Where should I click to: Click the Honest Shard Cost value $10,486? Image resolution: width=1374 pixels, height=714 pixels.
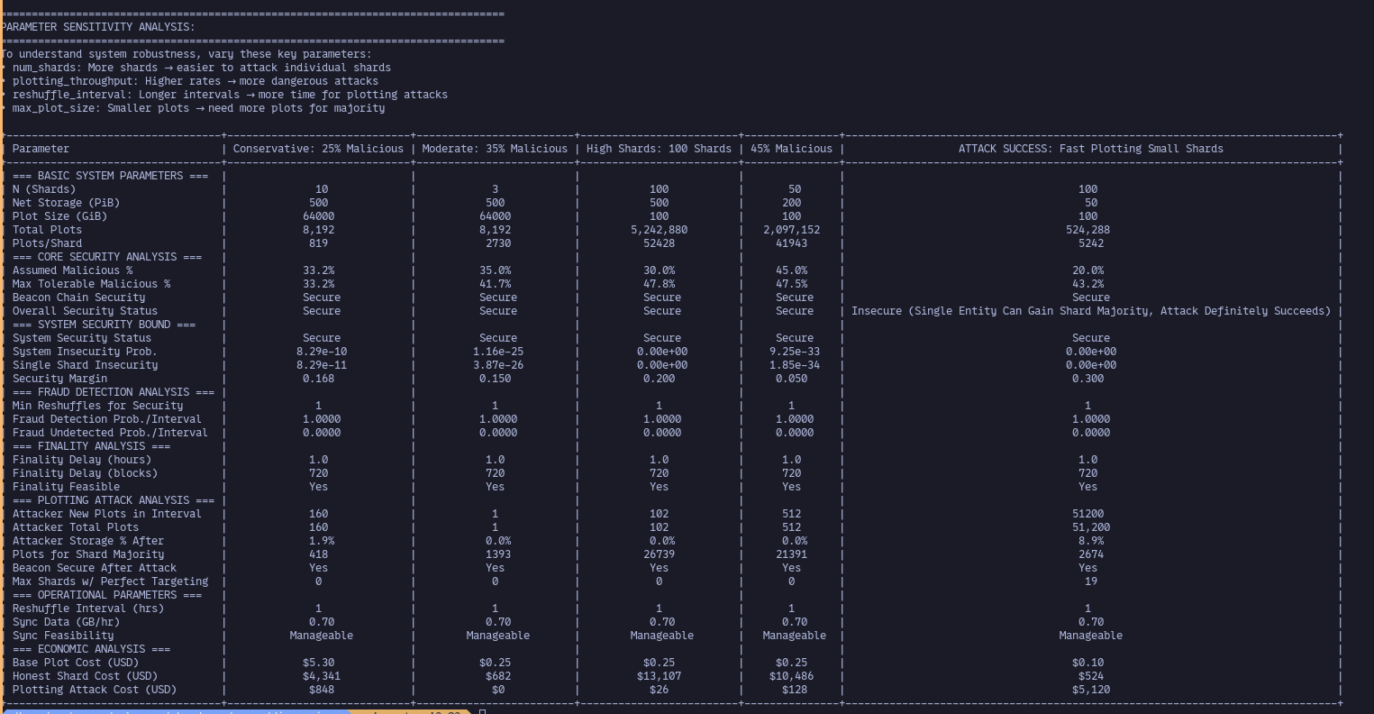(x=791, y=676)
